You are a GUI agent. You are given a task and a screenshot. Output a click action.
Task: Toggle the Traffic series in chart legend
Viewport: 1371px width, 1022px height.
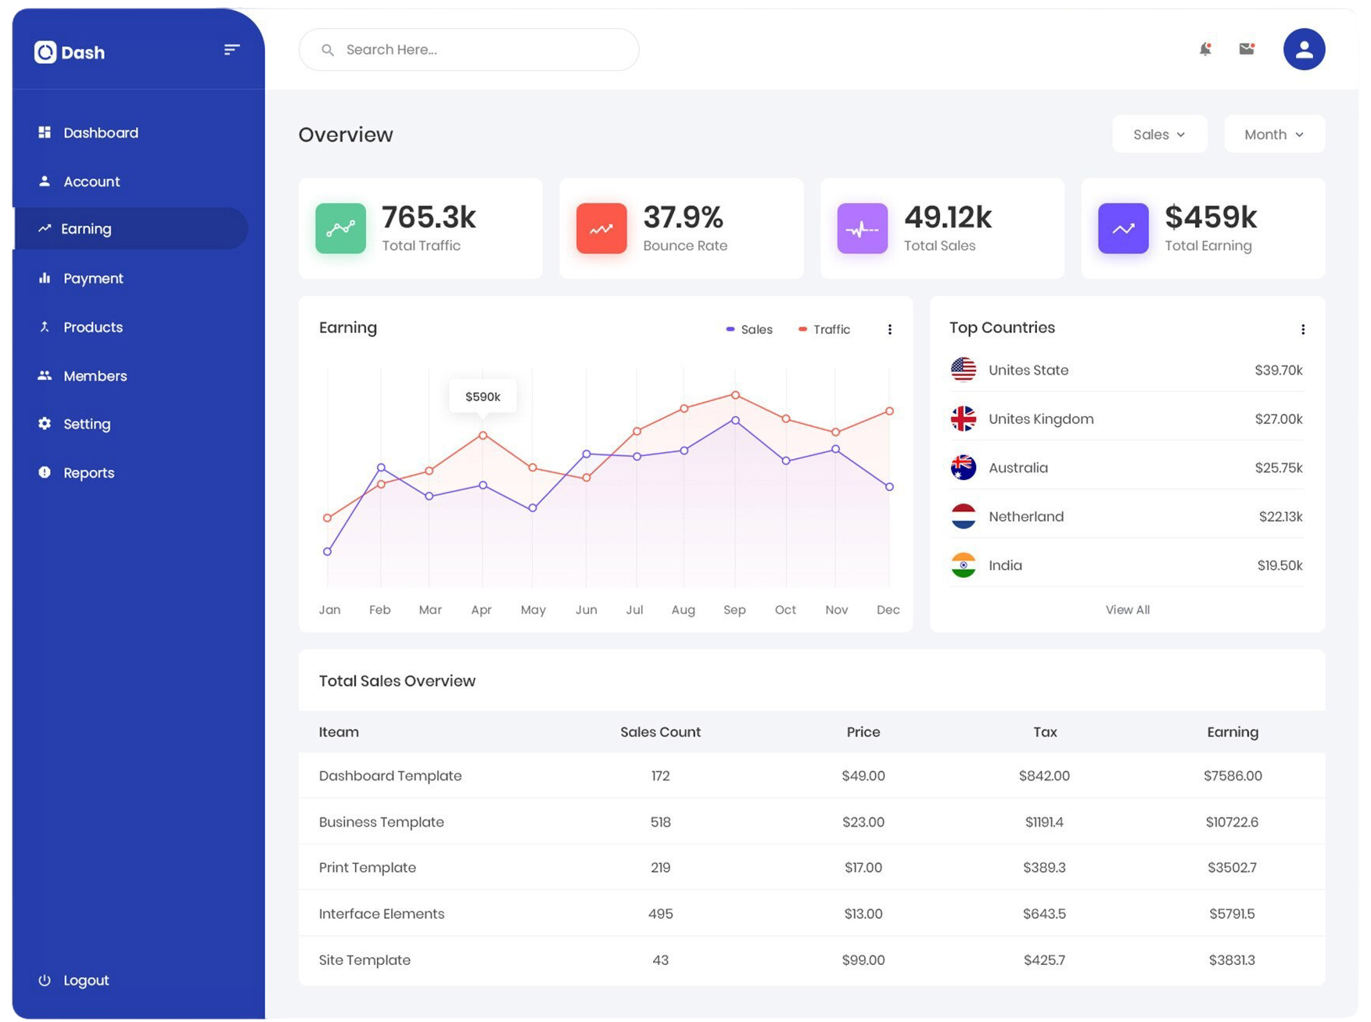click(824, 329)
